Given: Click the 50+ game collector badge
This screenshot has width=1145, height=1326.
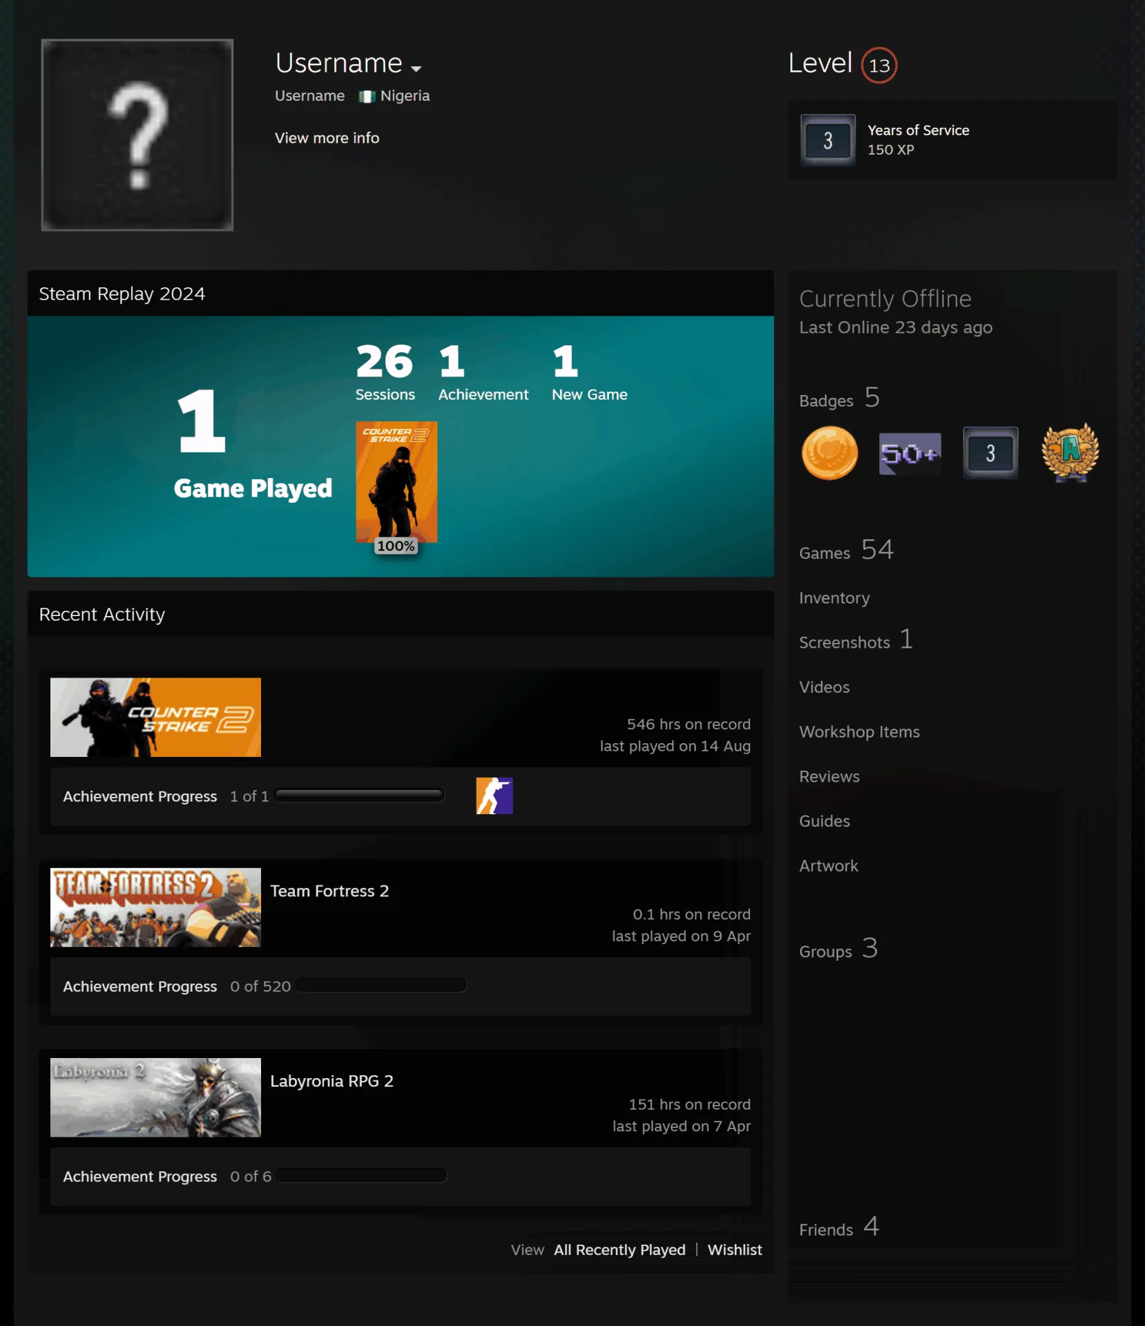Looking at the screenshot, I should click(x=910, y=454).
